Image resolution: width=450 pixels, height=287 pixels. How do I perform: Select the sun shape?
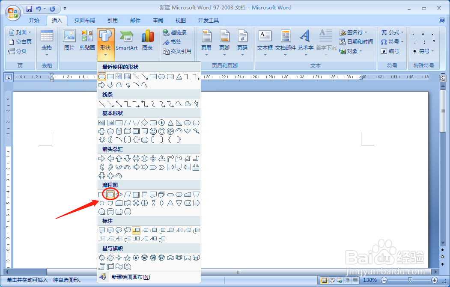coord(102,139)
